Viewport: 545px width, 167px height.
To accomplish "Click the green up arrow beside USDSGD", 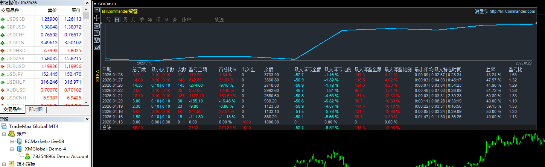I will tap(3, 19).
